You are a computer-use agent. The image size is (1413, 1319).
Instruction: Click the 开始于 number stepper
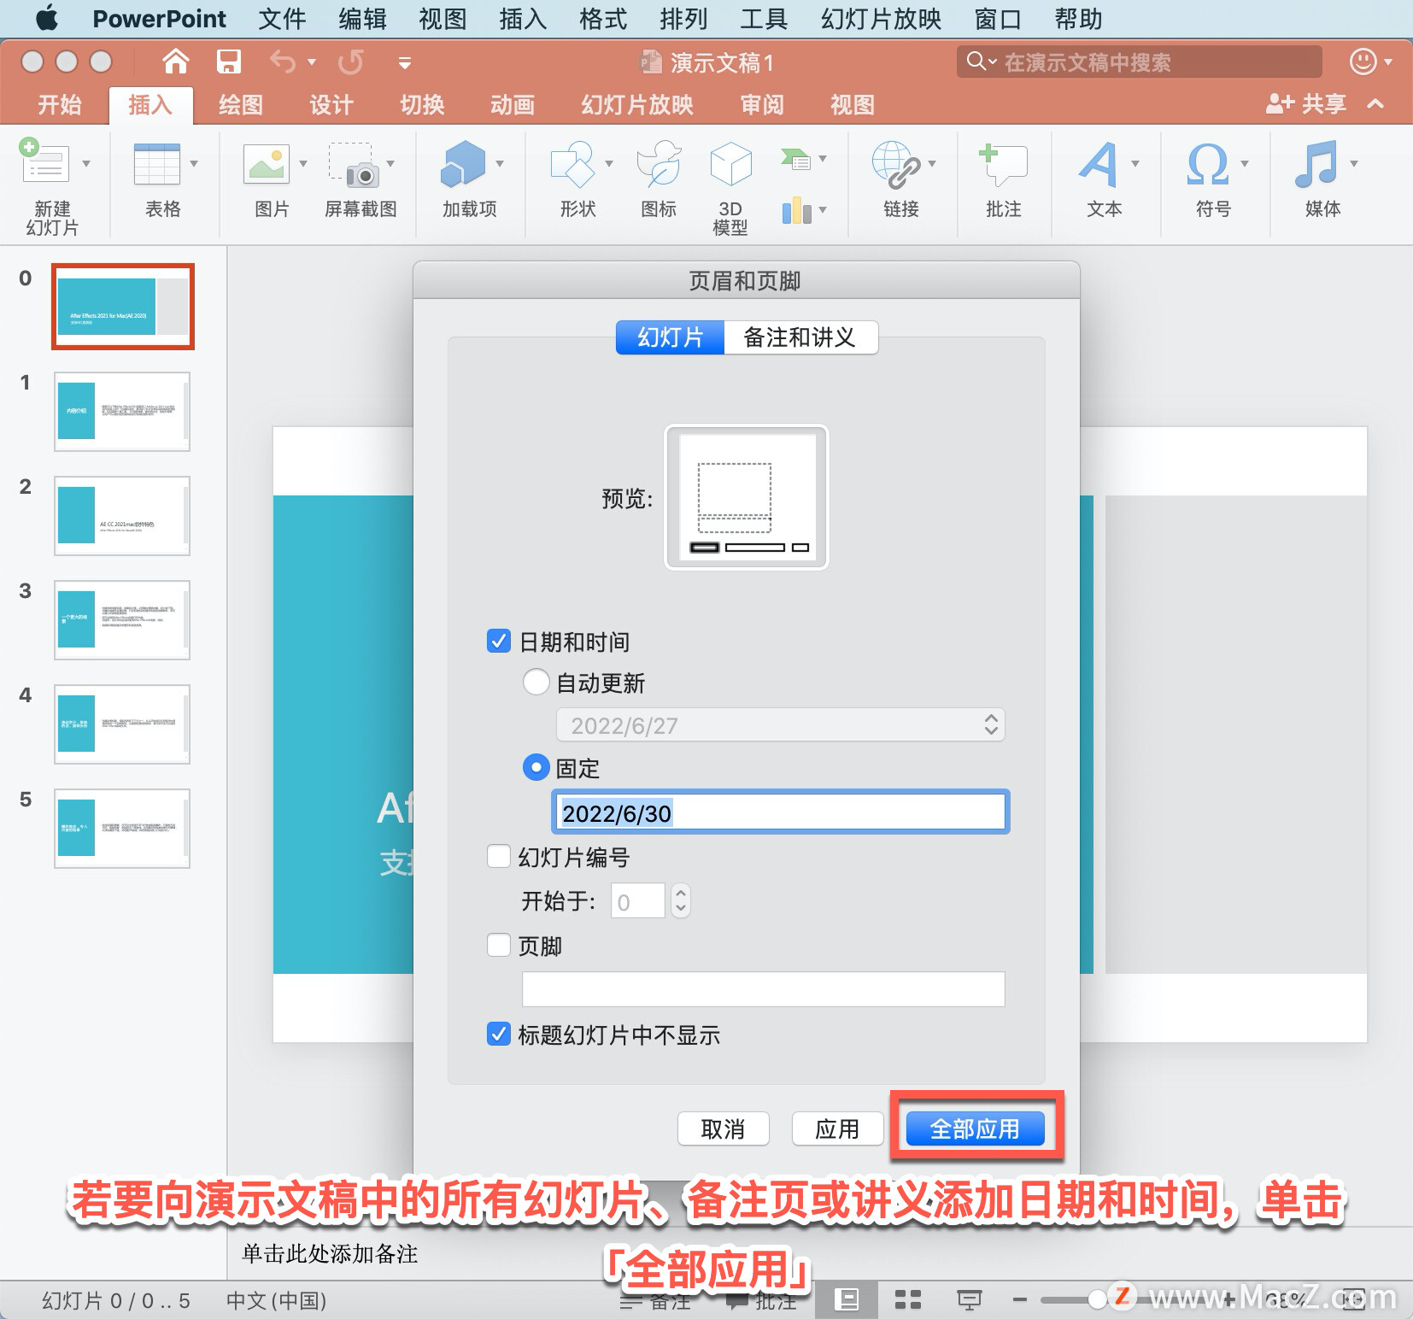click(680, 900)
